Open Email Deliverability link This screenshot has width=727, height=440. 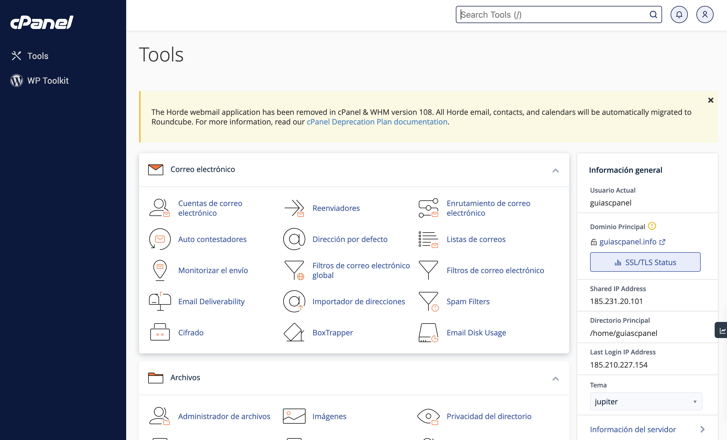211,301
